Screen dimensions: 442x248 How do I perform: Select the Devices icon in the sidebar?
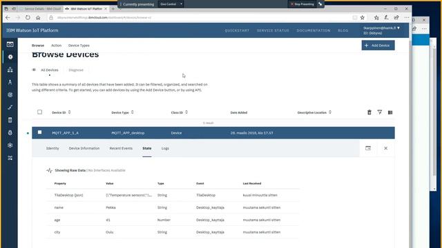10,56
